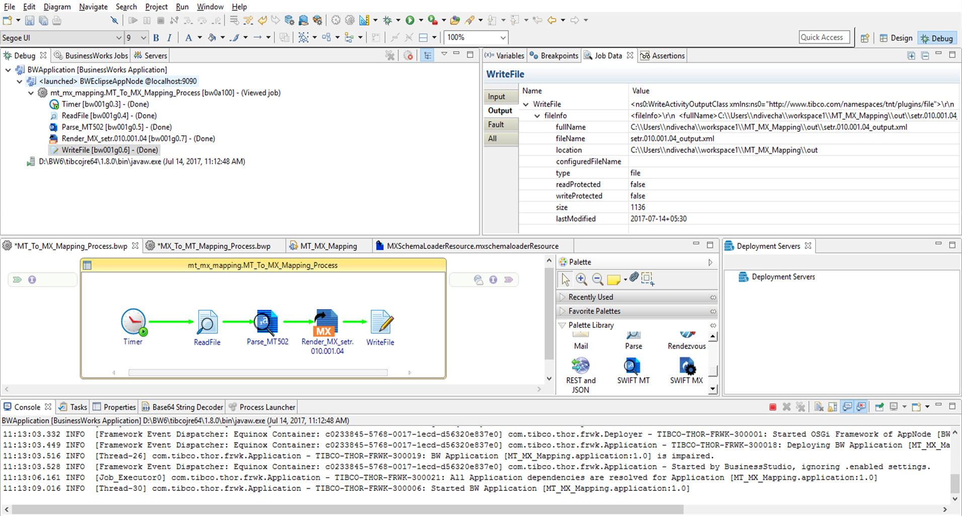
Task: Click the Debug bug icon in toolbar
Action: [387, 20]
